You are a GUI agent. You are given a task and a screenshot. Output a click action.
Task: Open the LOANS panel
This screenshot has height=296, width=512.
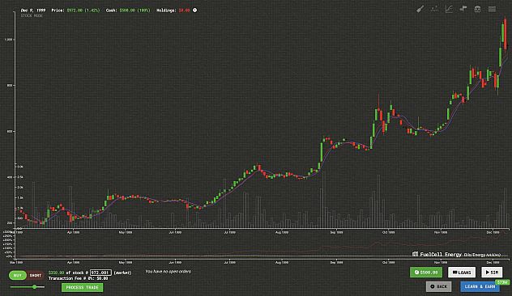coord(462,273)
